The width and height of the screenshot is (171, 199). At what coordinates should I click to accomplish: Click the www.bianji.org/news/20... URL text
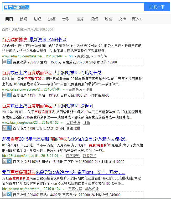point(21,122)
